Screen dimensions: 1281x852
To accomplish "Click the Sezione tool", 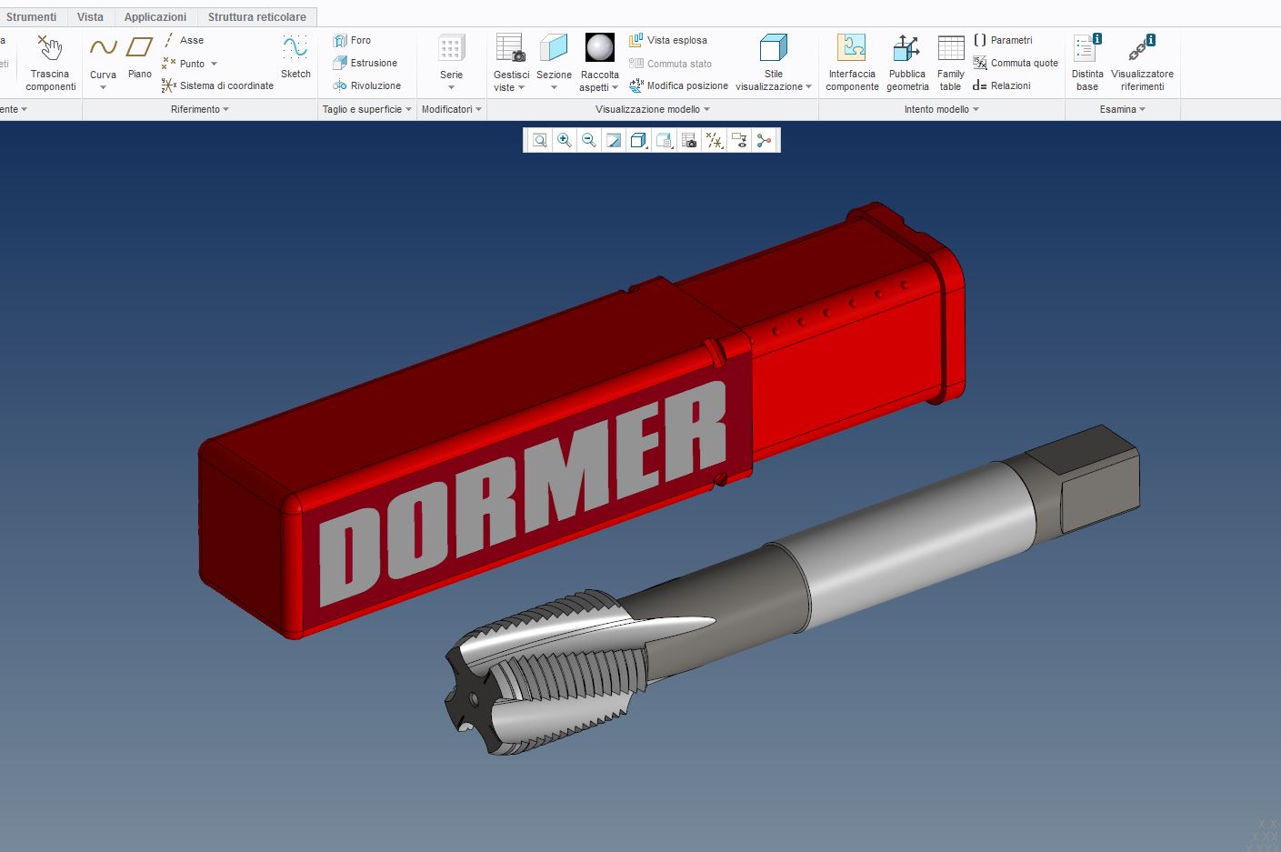I will coord(554,56).
